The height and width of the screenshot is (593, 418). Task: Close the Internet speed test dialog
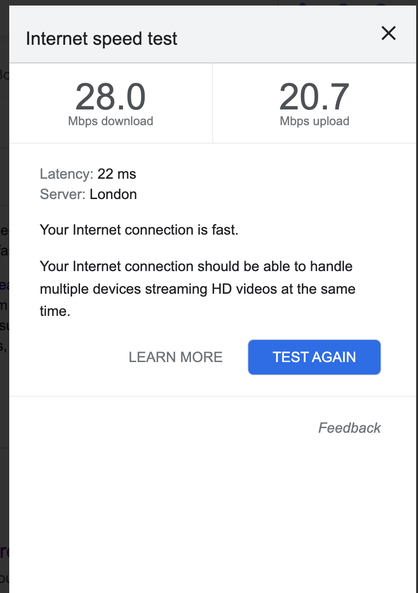(x=388, y=33)
